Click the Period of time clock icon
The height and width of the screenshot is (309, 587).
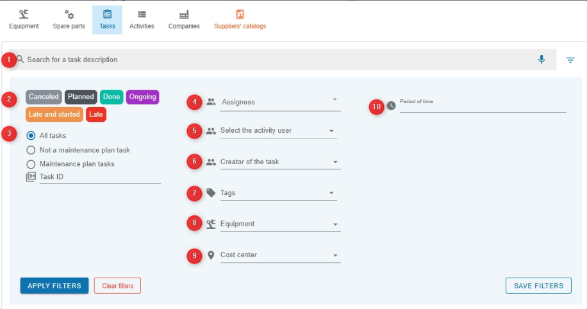tap(392, 106)
